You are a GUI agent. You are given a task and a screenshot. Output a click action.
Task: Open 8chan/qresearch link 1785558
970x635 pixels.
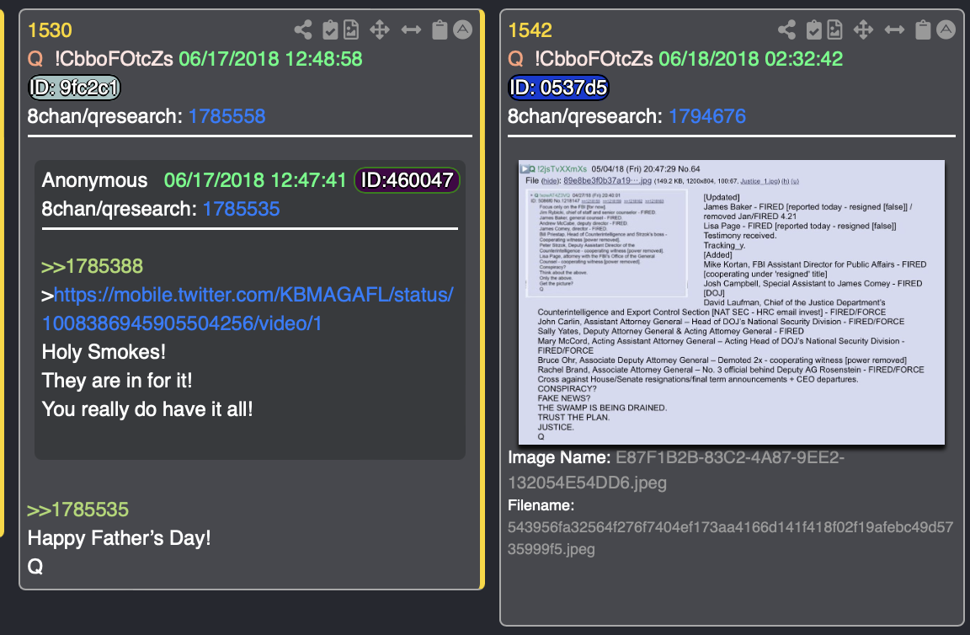pos(227,116)
